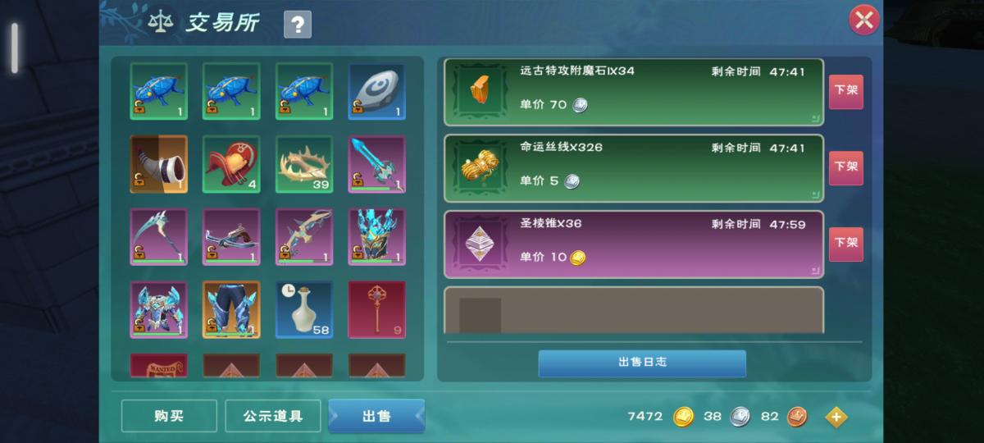The image size is (984, 443).
Task: Select the scythe weapon item
Action: (x=158, y=236)
